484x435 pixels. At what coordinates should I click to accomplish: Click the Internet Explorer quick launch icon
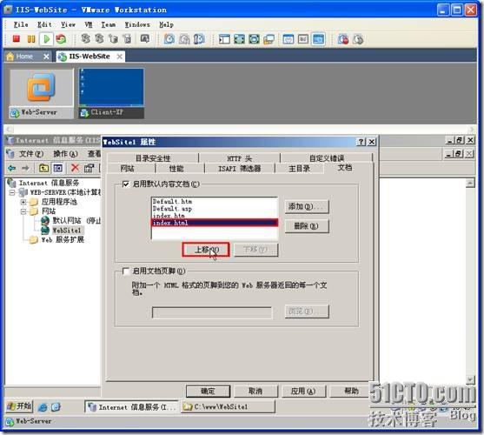(x=43, y=407)
